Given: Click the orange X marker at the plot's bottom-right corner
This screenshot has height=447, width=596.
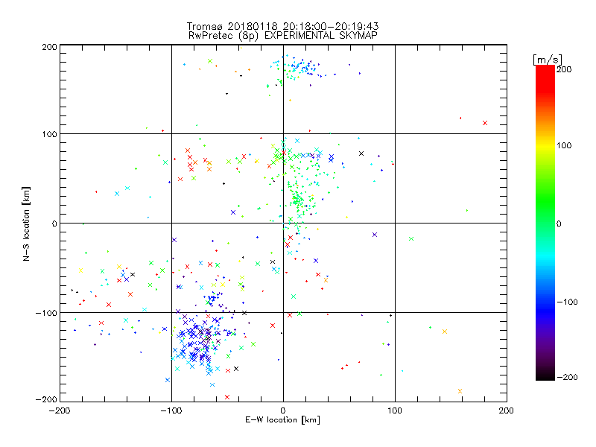Looking at the screenshot, I should tap(460, 391).
